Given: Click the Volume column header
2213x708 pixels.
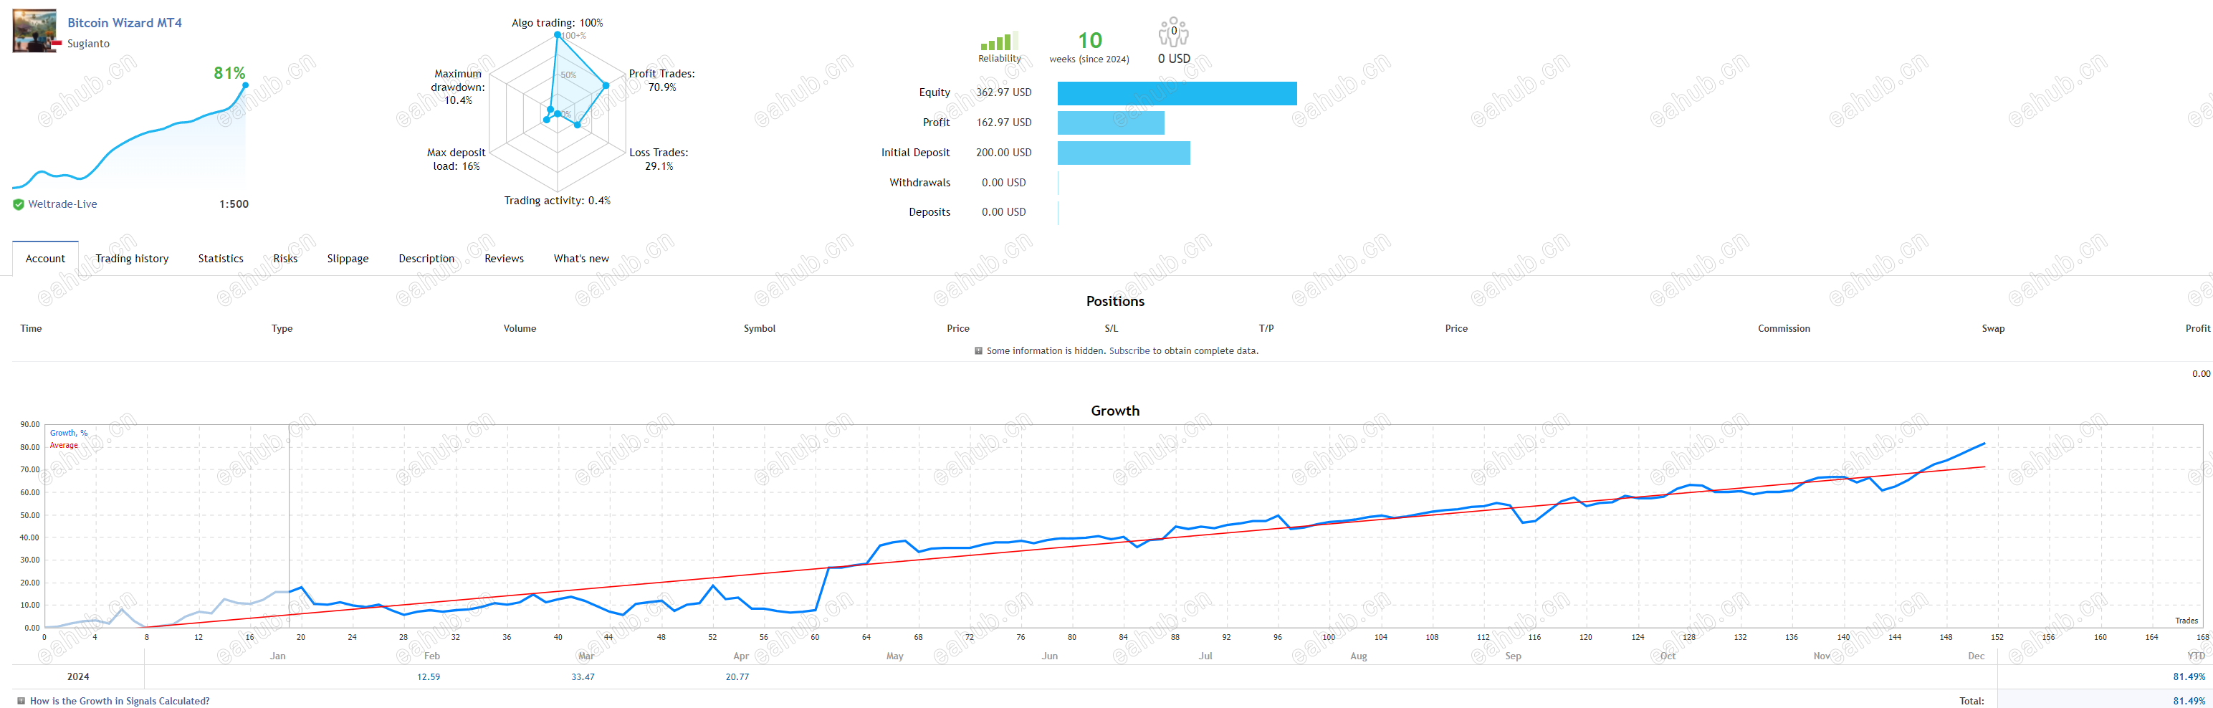Looking at the screenshot, I should (520, 329).
